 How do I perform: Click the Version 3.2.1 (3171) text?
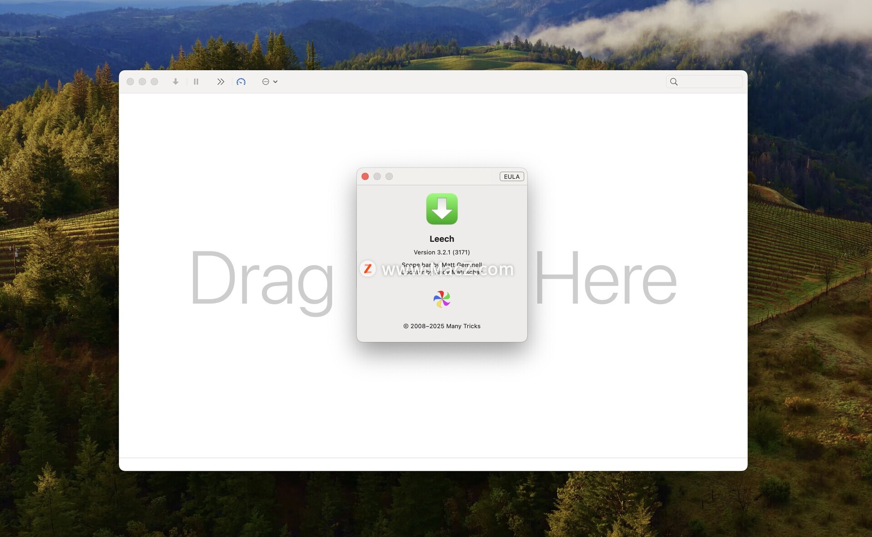coord(442,252)
